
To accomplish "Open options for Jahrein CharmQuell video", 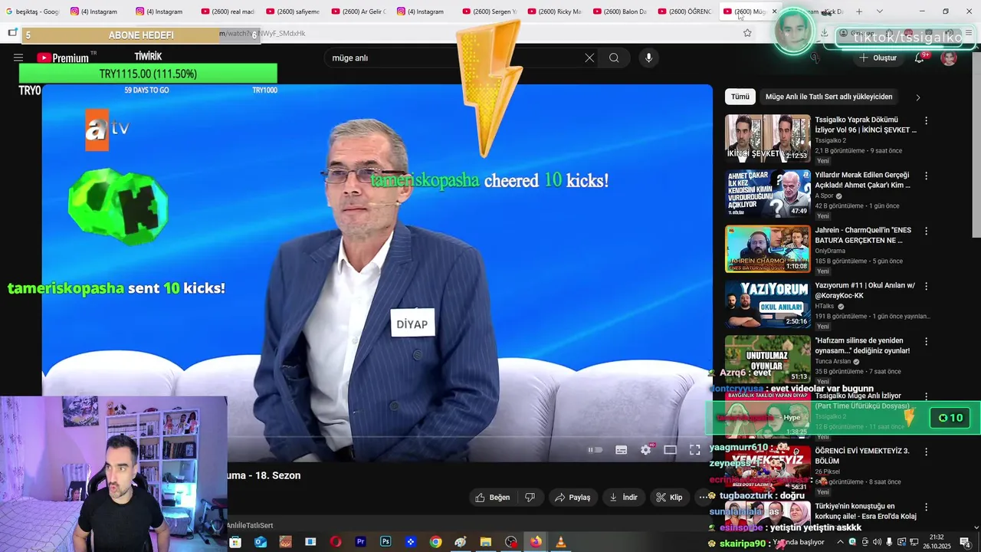I will (926, 231).
